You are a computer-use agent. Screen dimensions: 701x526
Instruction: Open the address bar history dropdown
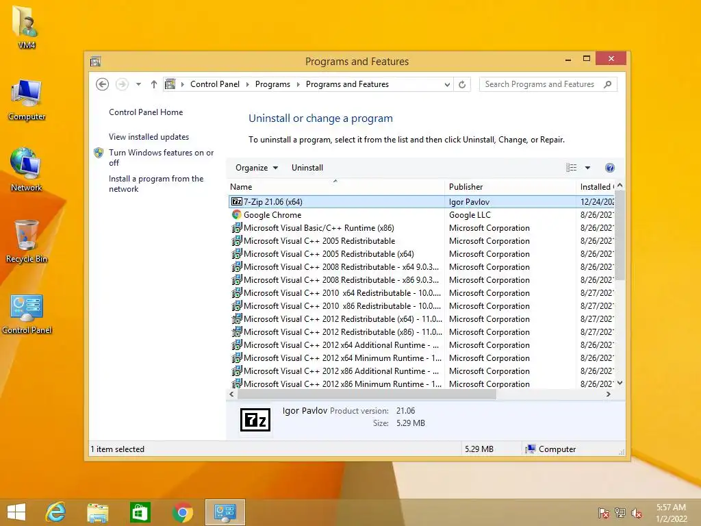[x=446, y=84]
